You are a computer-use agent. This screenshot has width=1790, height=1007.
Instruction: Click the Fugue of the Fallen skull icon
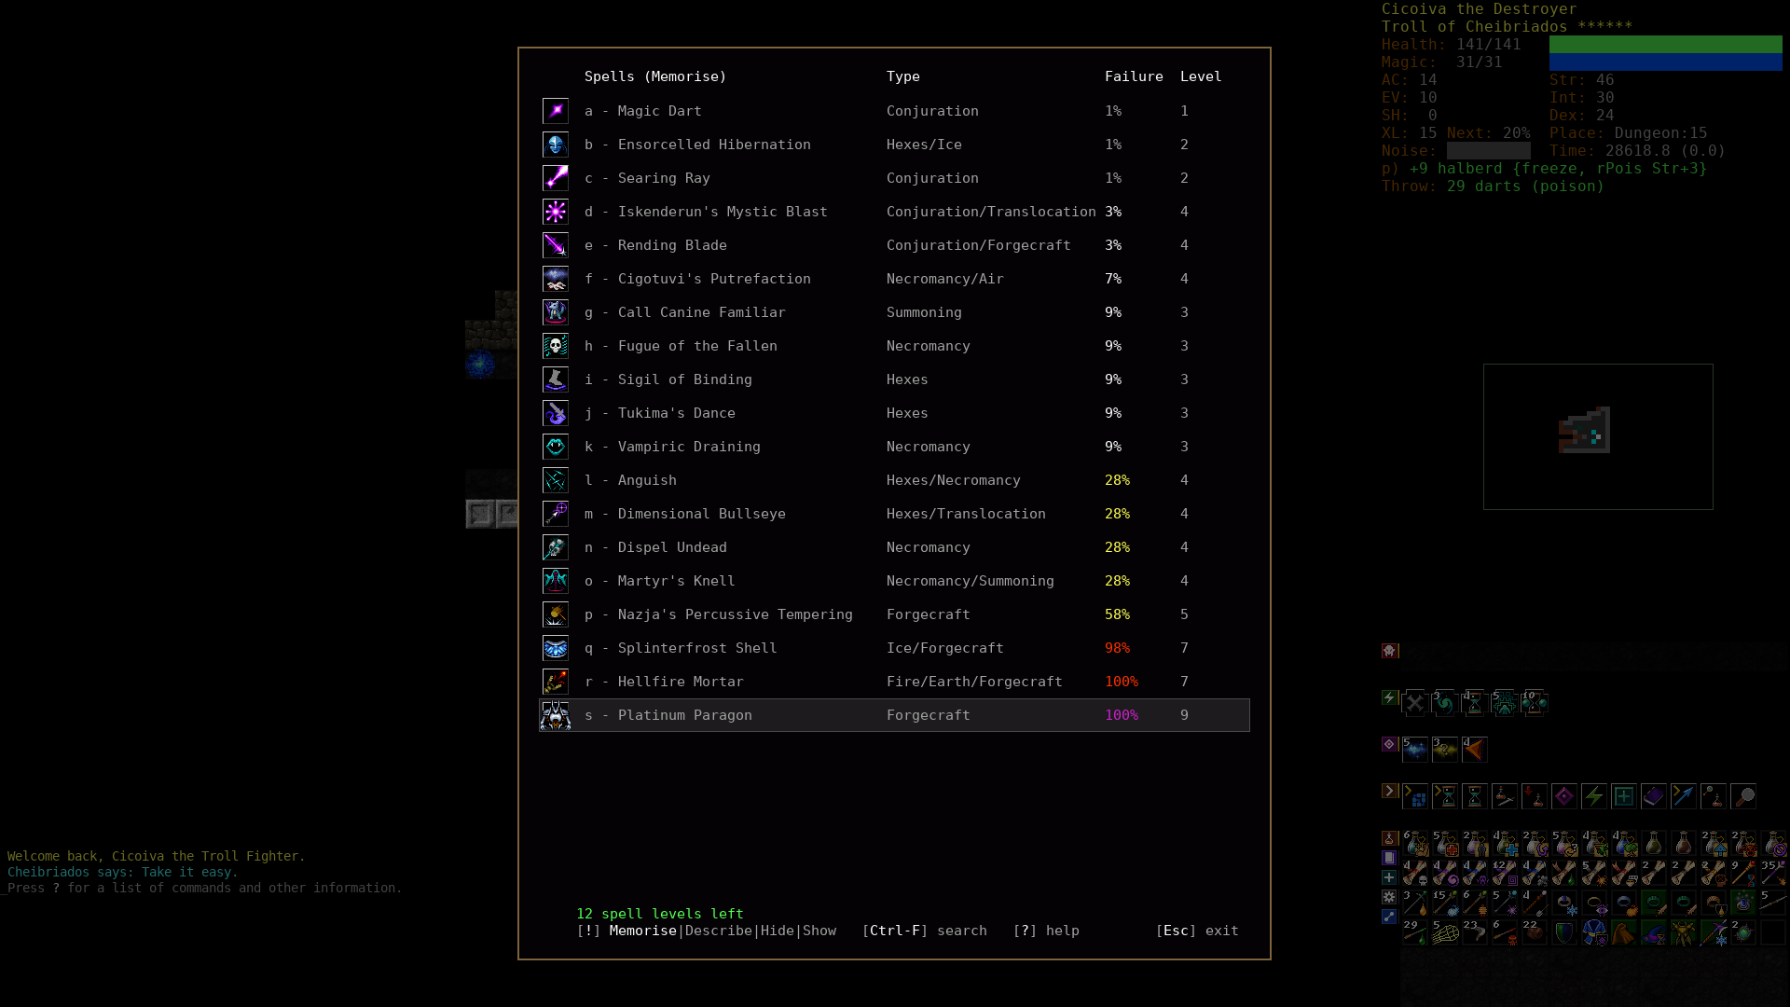556,346
